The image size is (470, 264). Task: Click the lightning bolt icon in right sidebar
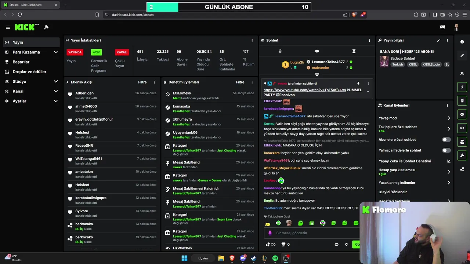(x=462, y=87)
